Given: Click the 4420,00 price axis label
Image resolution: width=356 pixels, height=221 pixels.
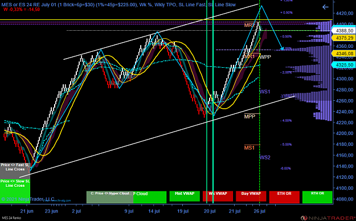Looking at the screenshot, I should tap(345, 14).
